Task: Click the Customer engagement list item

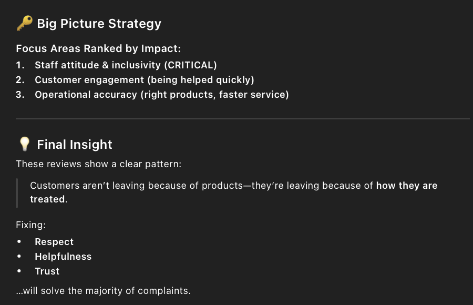Action: [x=144, y=80]
